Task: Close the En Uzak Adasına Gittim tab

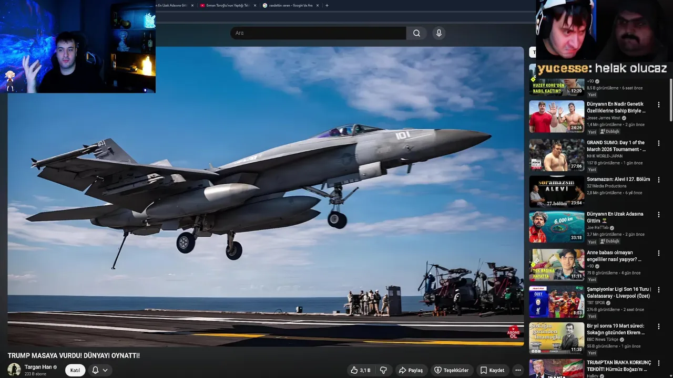Action: [x=192, y=5]
